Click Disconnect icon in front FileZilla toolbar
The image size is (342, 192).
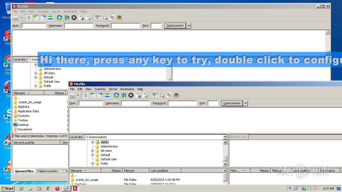(138, 95)
